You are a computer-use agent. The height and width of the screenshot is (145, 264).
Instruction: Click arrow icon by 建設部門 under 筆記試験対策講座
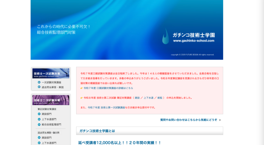[x=39, y=114]
